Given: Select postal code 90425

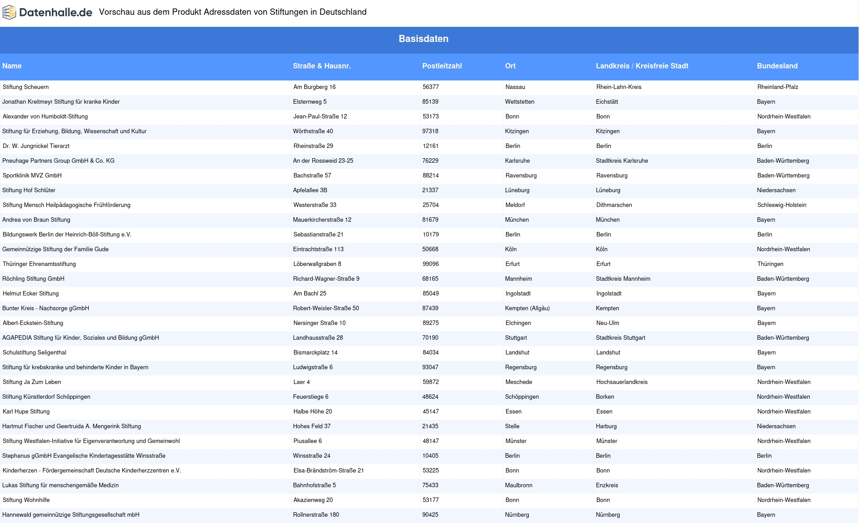Looking at the screenshot, I should 430,515.
